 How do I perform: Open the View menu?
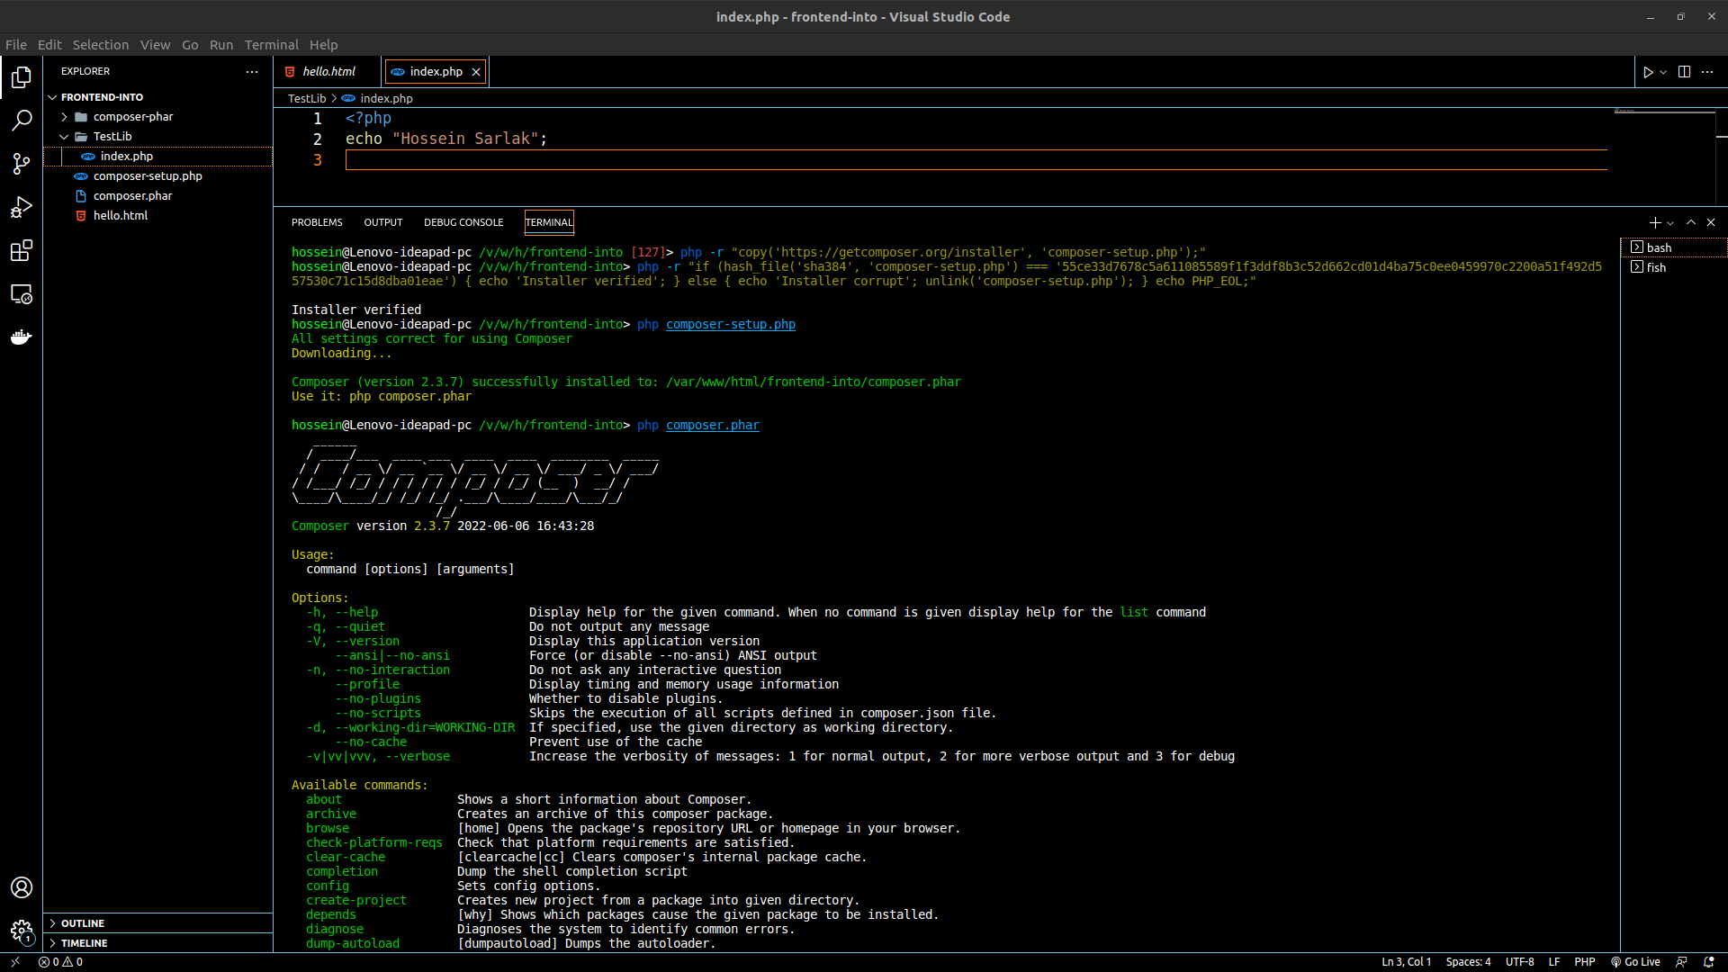pos(155,45)
